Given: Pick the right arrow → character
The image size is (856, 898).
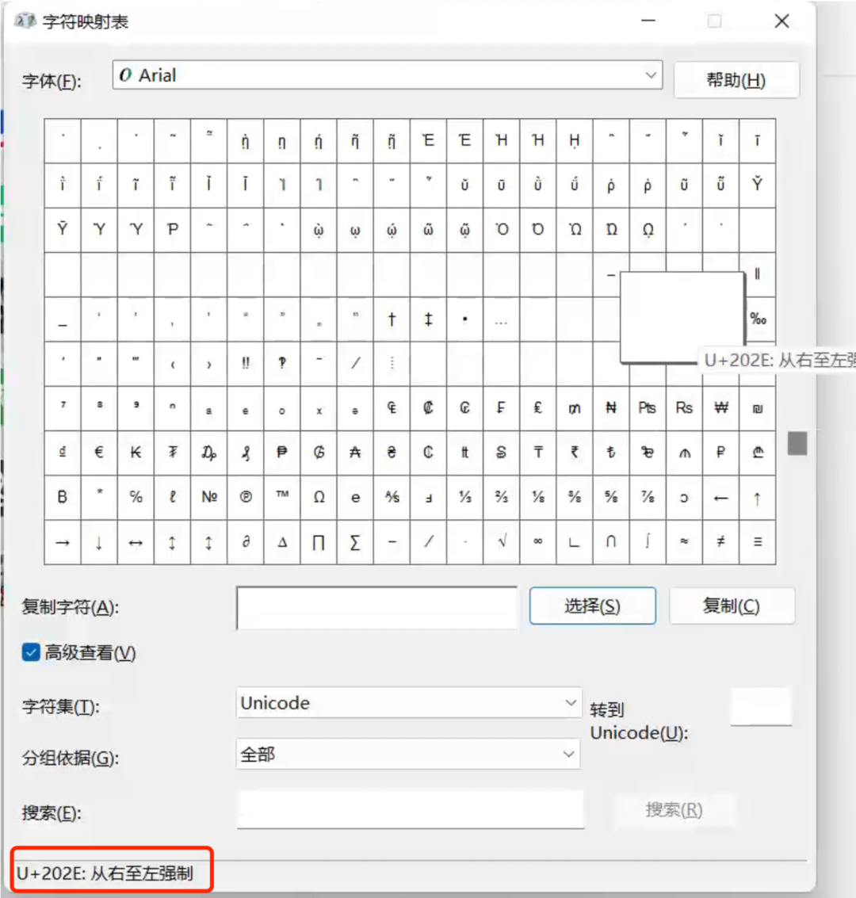Looking at the screenshot, I should click(x=63, y=542).
